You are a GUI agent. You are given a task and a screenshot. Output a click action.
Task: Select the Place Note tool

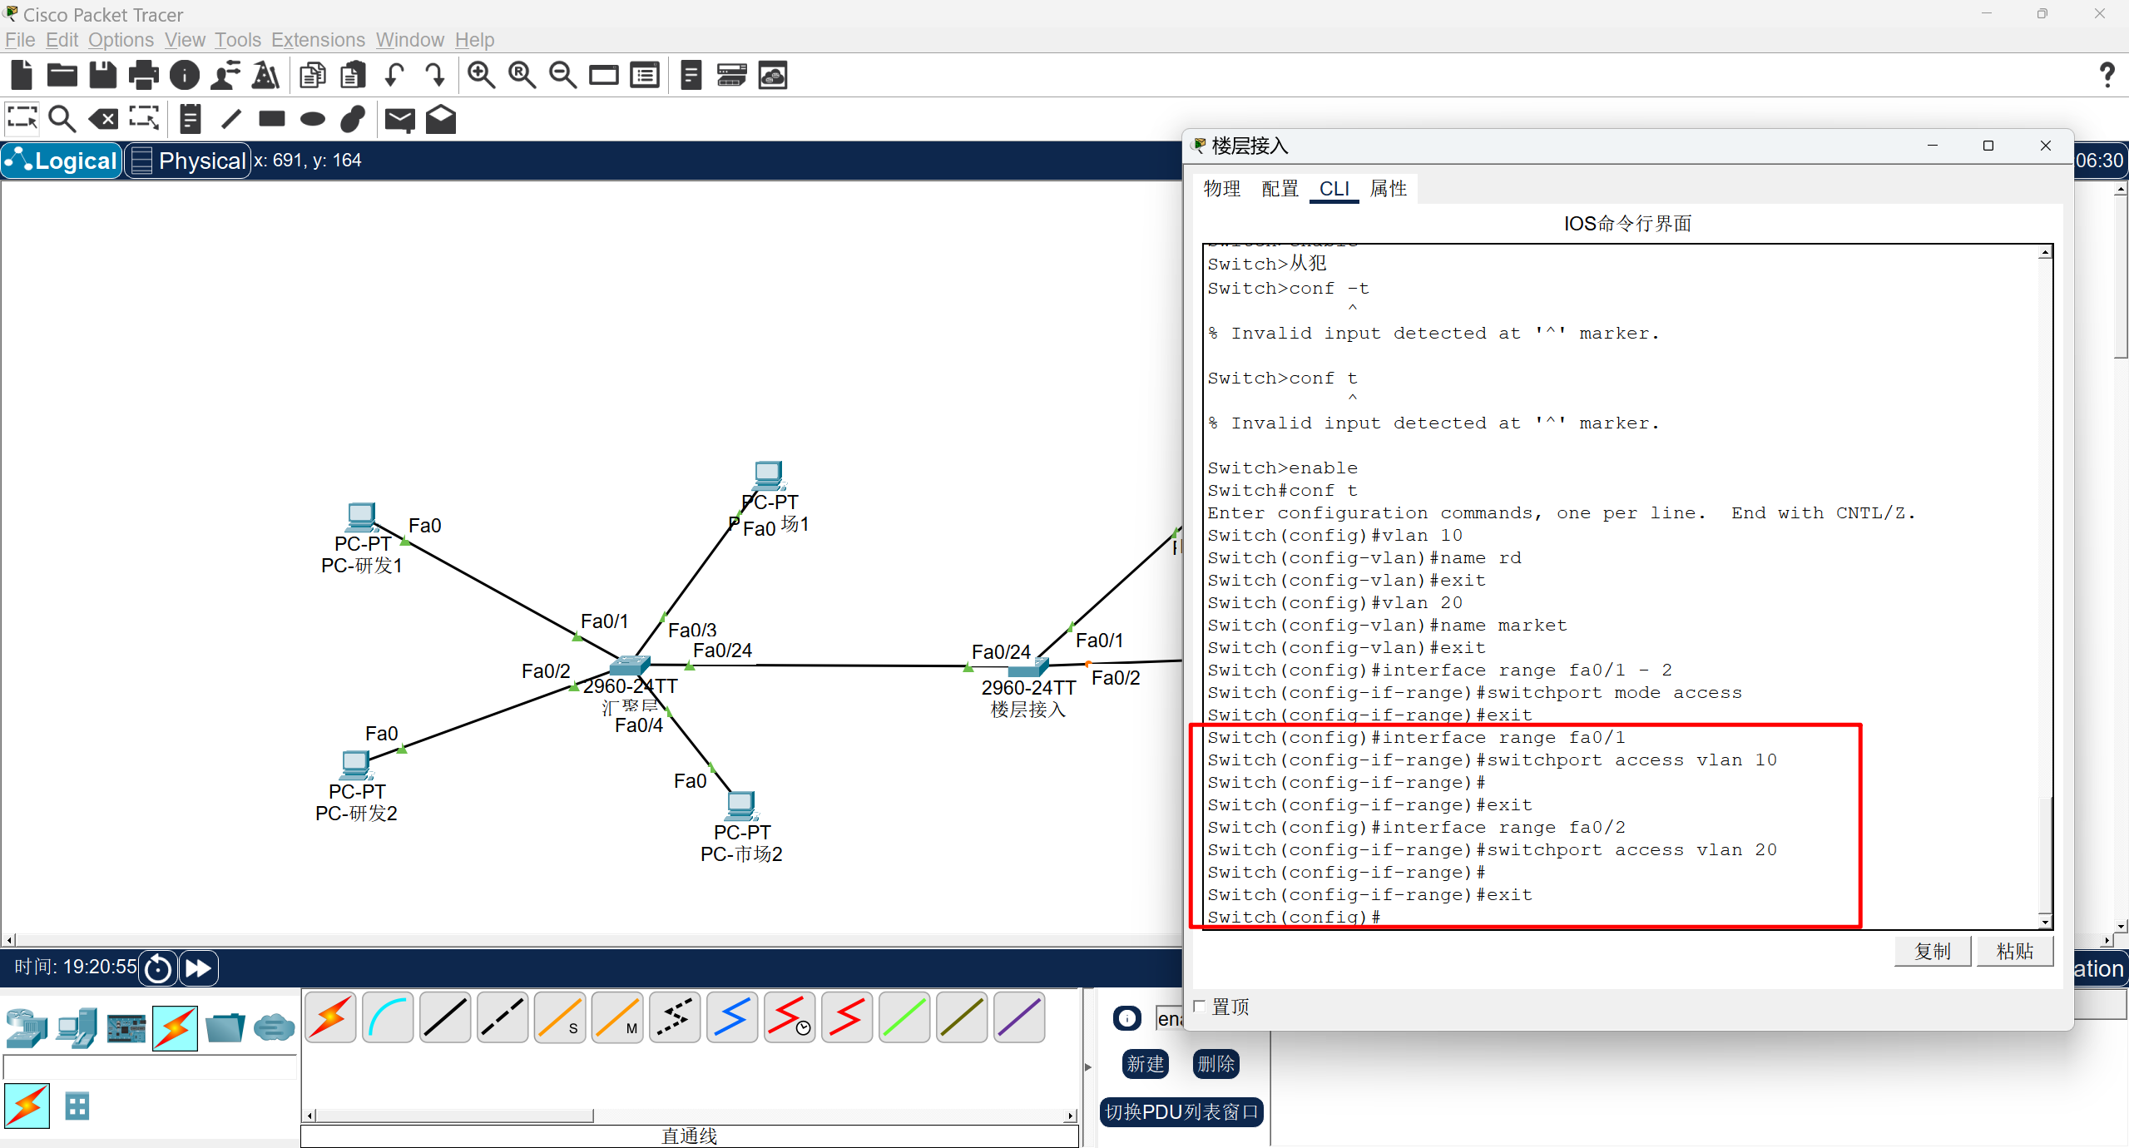click(190, 119)
